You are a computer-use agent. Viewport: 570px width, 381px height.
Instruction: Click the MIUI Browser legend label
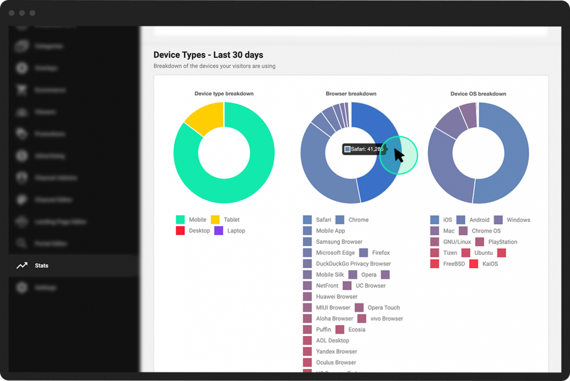(333, 307)
